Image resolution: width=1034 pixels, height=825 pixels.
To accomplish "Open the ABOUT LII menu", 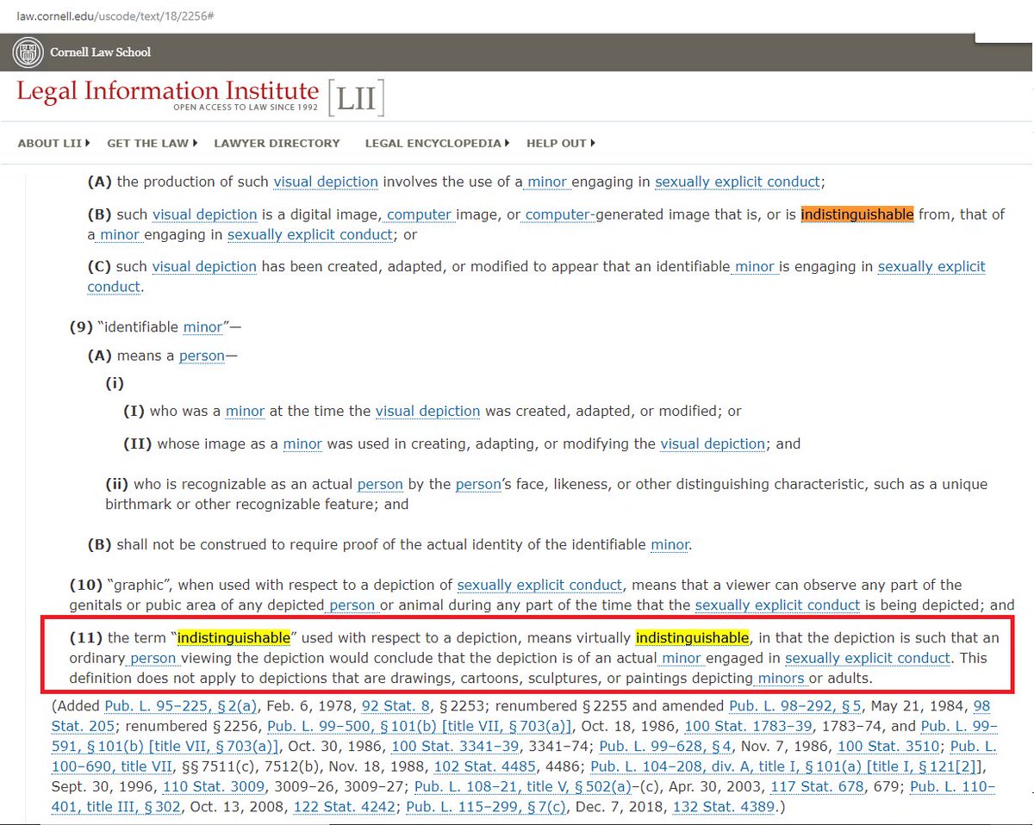I will 51,143.
